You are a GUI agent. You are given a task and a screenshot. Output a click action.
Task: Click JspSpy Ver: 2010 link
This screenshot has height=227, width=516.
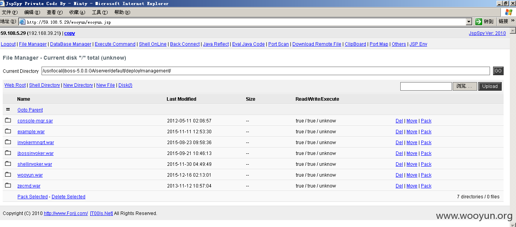tap(487, 33)
